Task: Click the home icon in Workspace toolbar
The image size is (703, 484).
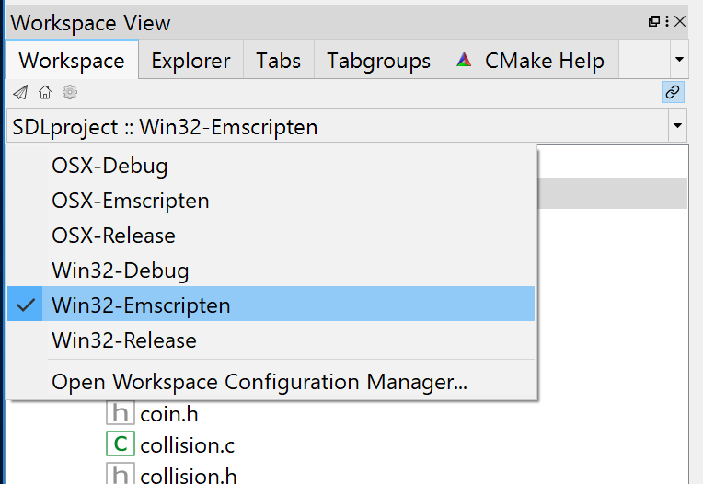Action: pyautogui.click(x=45, y=92)
